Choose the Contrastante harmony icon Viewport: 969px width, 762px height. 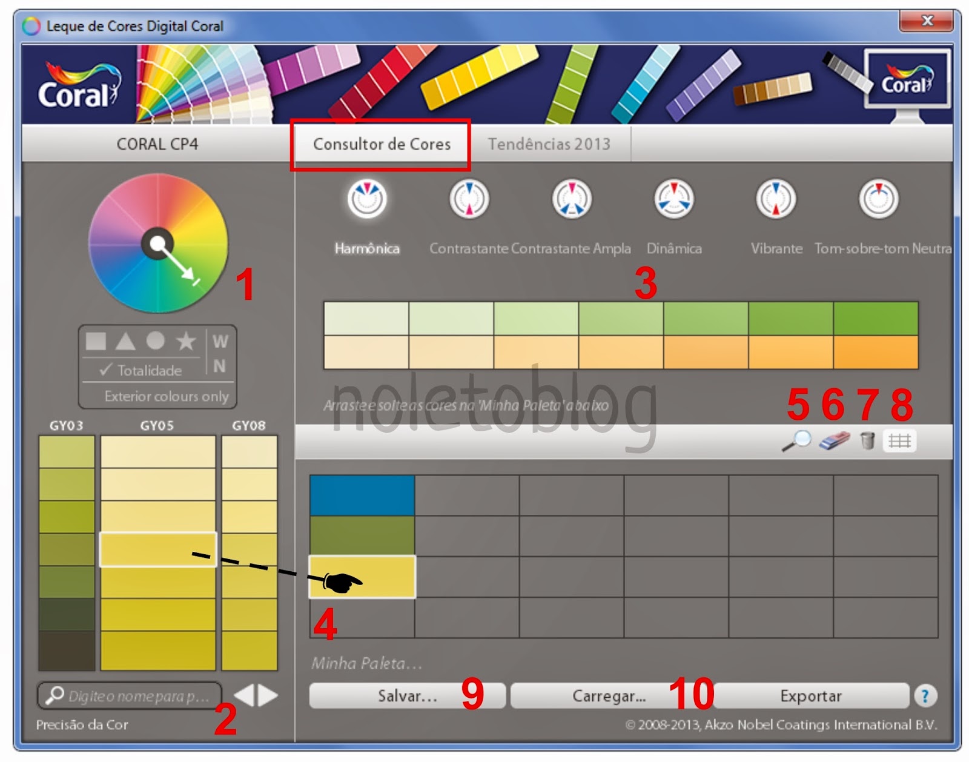coord(469,198)
